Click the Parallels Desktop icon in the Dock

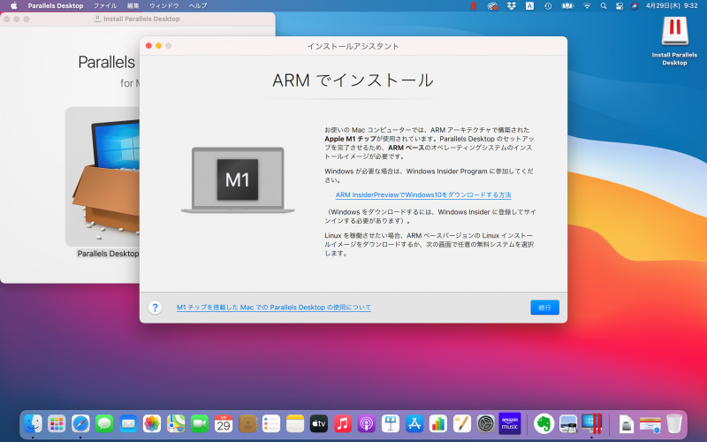point(591,423)
